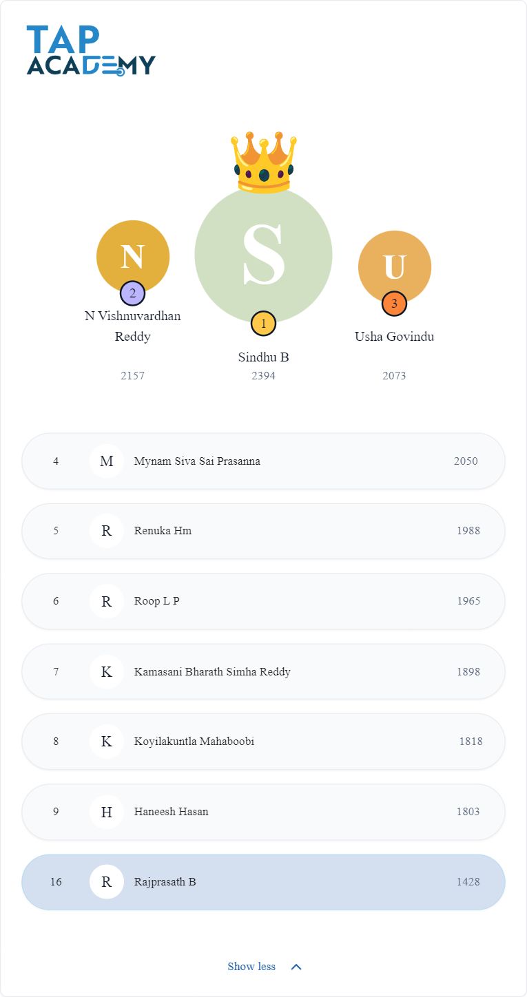Click the M avatar for Mynam Siva
Screen dimensions: 527x997
(x=107, y=461)
